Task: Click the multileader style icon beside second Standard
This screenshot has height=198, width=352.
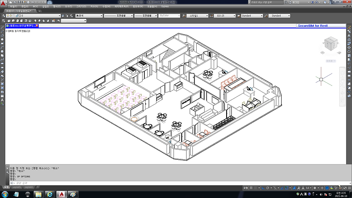Action: (x=266, y=16)
